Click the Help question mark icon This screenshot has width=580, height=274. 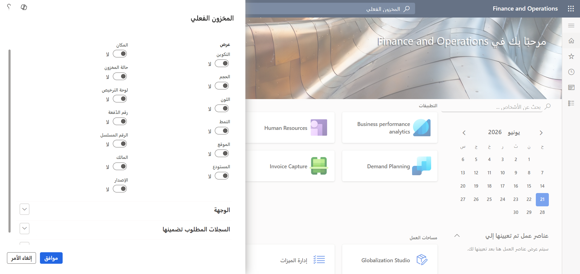click(9, 7)
